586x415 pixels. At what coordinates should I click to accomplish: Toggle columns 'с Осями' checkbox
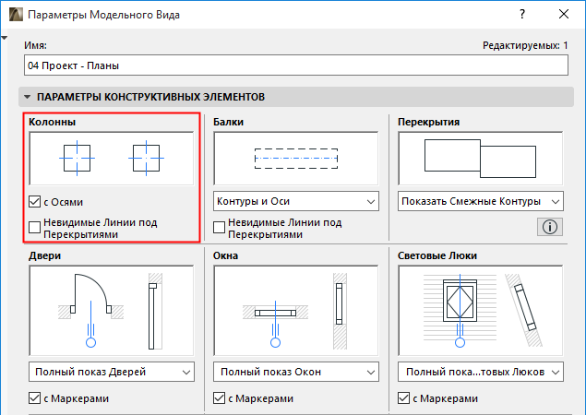click(x=34, y=202)
